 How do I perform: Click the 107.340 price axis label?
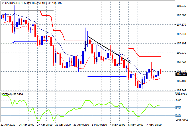pyautogui.click(x=181, y=34)
